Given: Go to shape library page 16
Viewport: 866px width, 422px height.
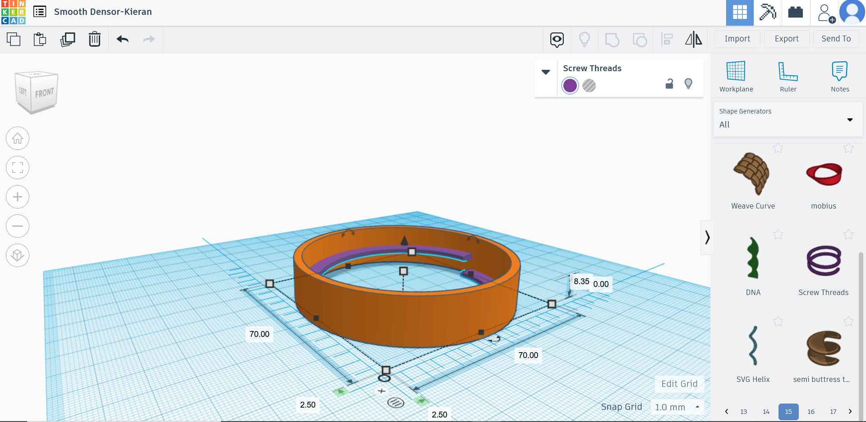Looking at the screenshot, I should coord(811,411).
